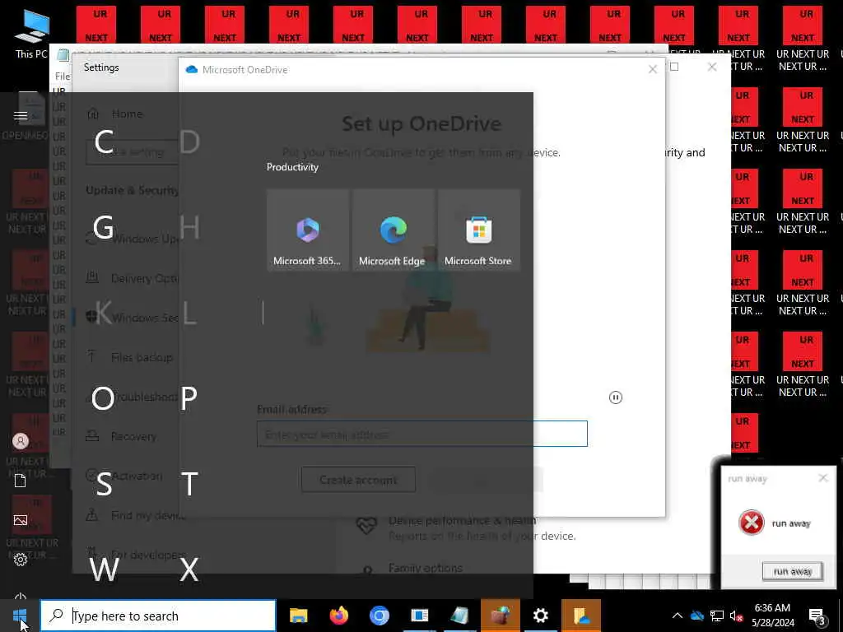Screen dimensions: 843x632
Task: Open OneDrive cloud icon in tray
Action: [697, 616]
